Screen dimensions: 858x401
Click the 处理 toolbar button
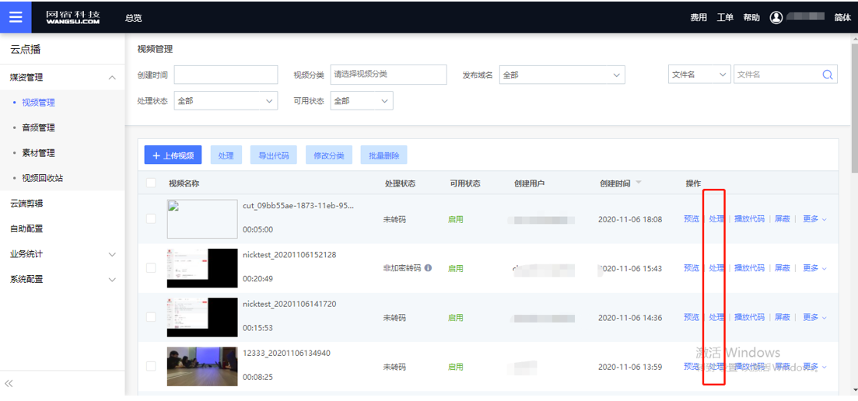(x=226, y=155)
